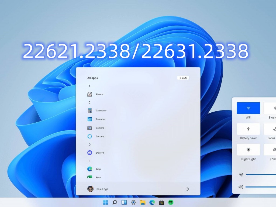Screen dimensions: 276x207
Task: Launch Microsoft Edge from the taskbar
Action: point(152,202)
